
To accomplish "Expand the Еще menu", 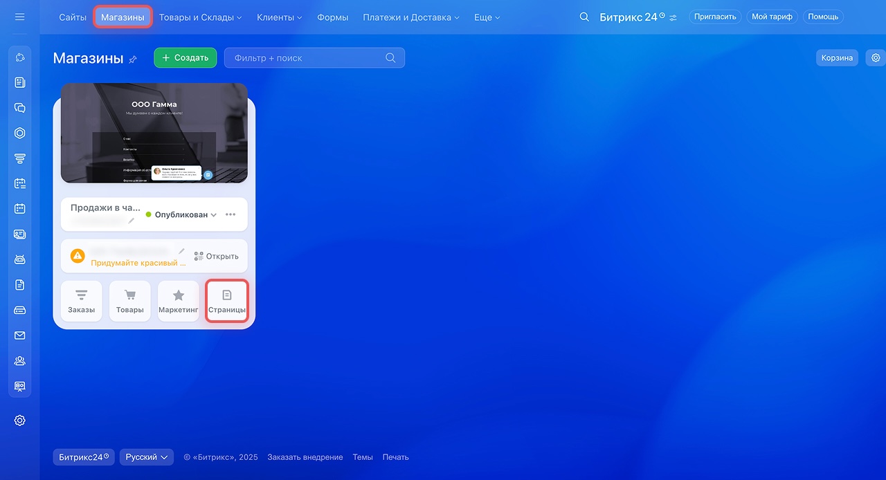I will pyautogui.click(x=487, y=17).
